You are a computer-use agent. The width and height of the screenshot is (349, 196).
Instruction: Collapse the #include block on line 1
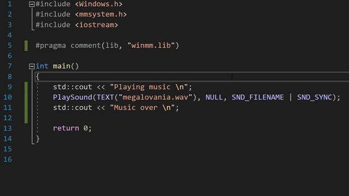[x=32, y=4]
